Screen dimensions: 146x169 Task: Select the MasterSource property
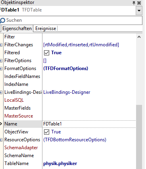click(x=19, y=116)
